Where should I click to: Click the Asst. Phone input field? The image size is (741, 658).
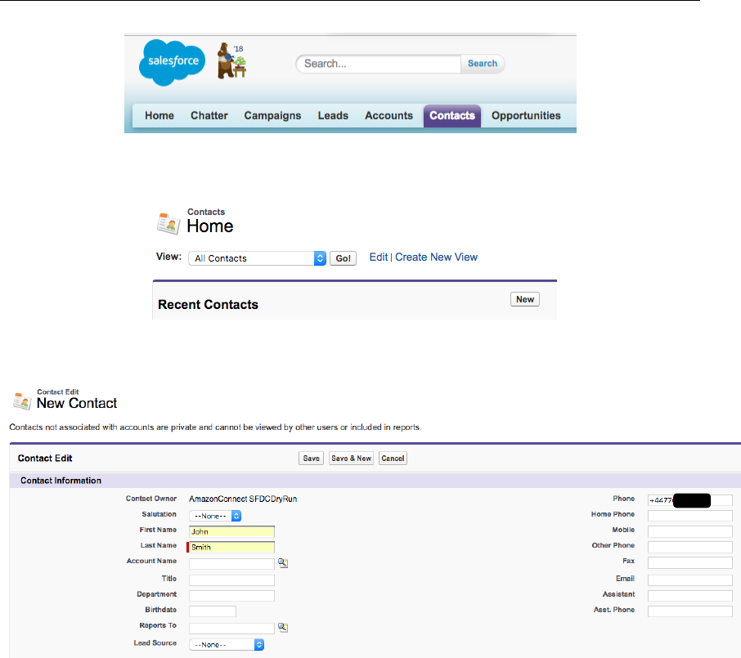pyautogui.click(x=690, y=611)
